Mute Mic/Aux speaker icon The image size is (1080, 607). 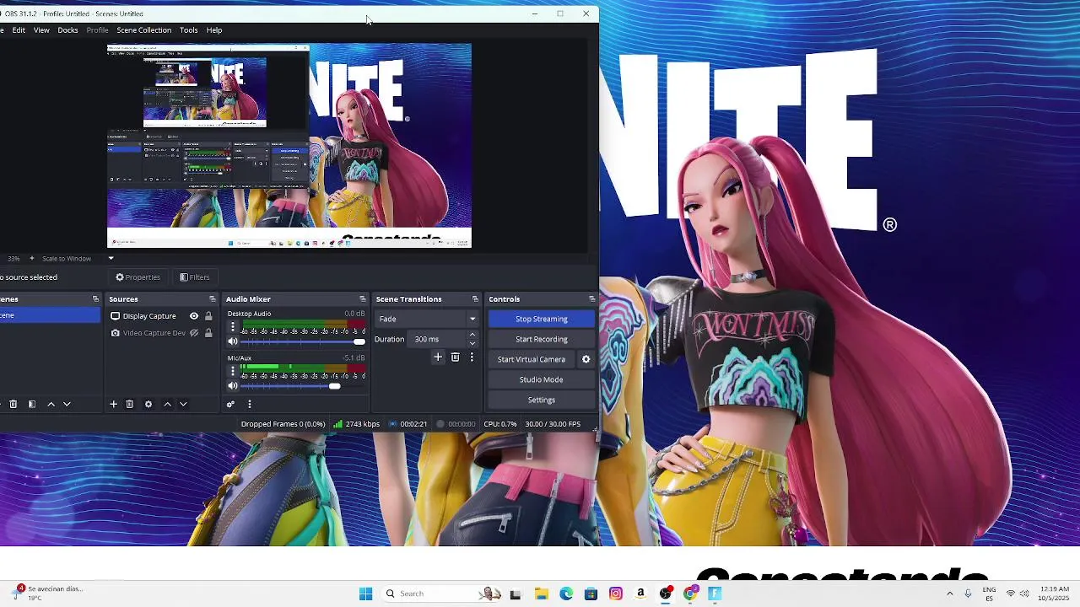[233, 386]
